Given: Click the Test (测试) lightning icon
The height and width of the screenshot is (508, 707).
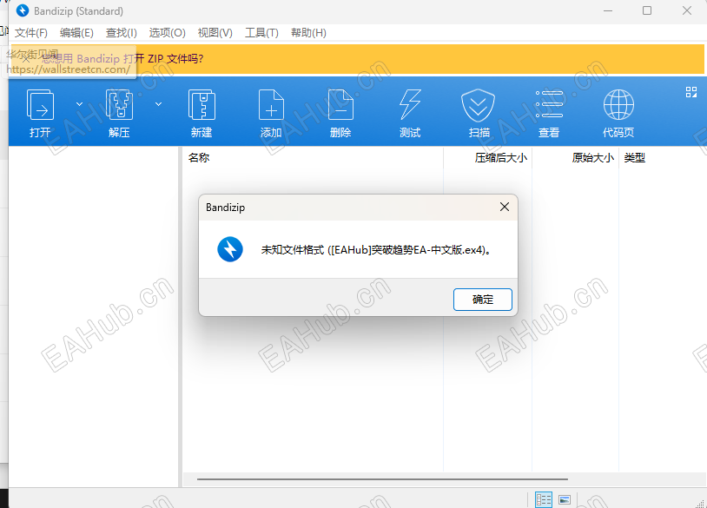Looking at the screenshot, I should [x=410, y=104].
